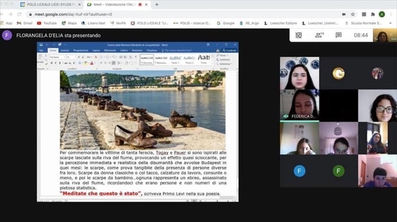Apply the Titolo 1 style in Word
This screenshot has height=222, width=397.
click(x=175, y=60)
